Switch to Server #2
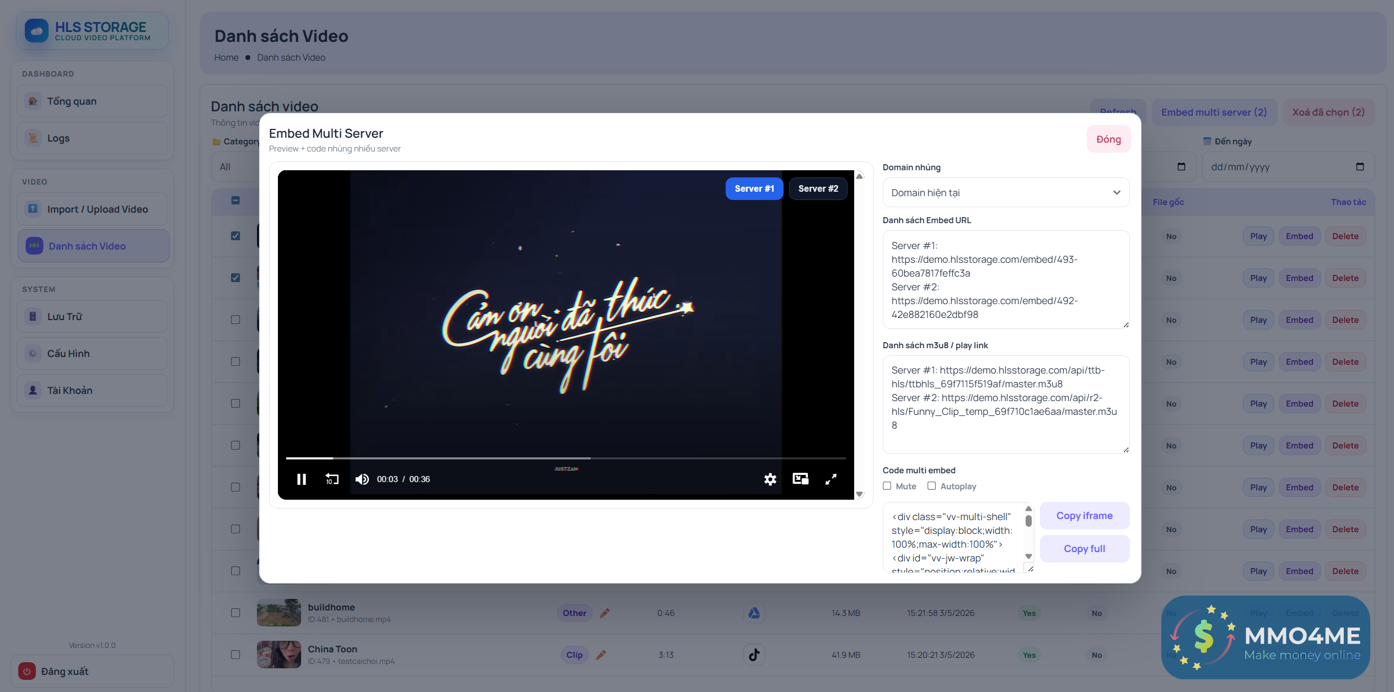 [818, 188]
